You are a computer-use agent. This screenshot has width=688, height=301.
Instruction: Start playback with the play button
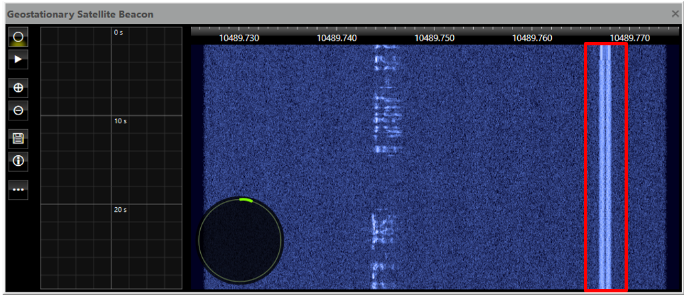18,59
